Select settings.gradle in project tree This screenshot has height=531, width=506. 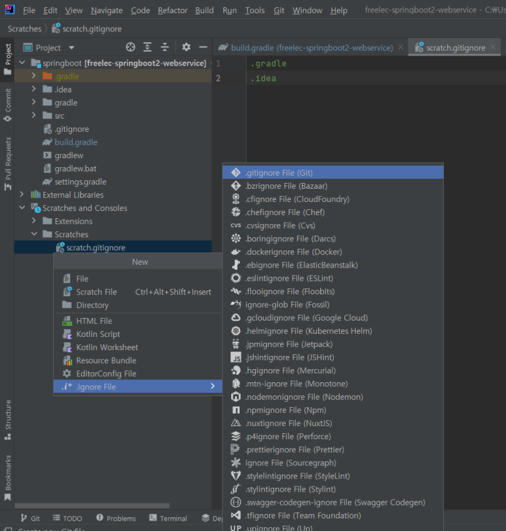(80, 182)
